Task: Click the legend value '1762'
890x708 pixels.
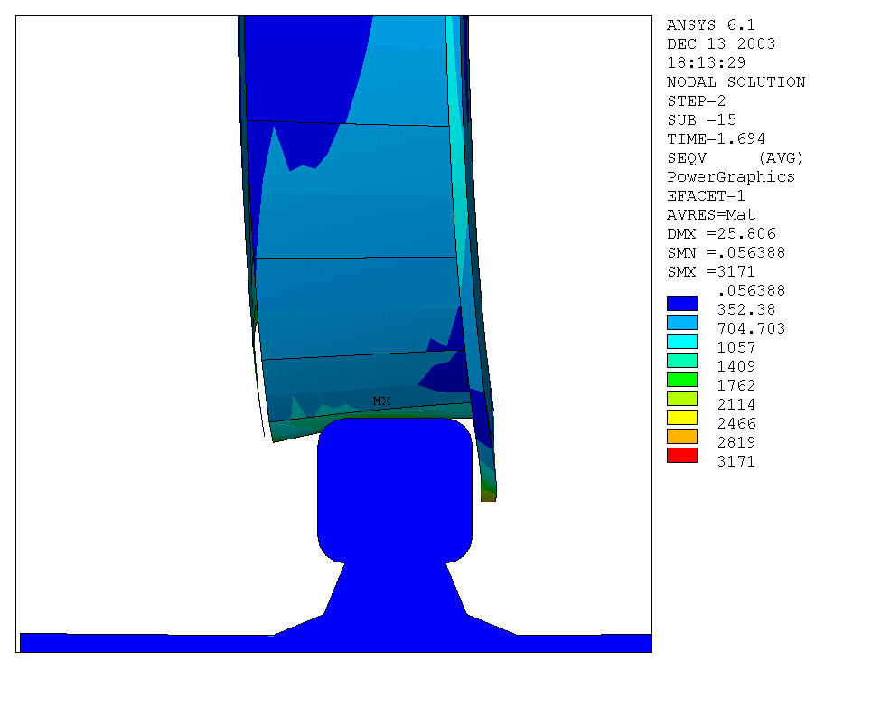Action: coord(736,385)
